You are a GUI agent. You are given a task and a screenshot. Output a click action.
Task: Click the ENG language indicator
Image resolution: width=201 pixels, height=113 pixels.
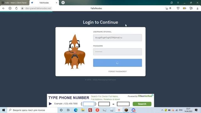click(181, 110)
